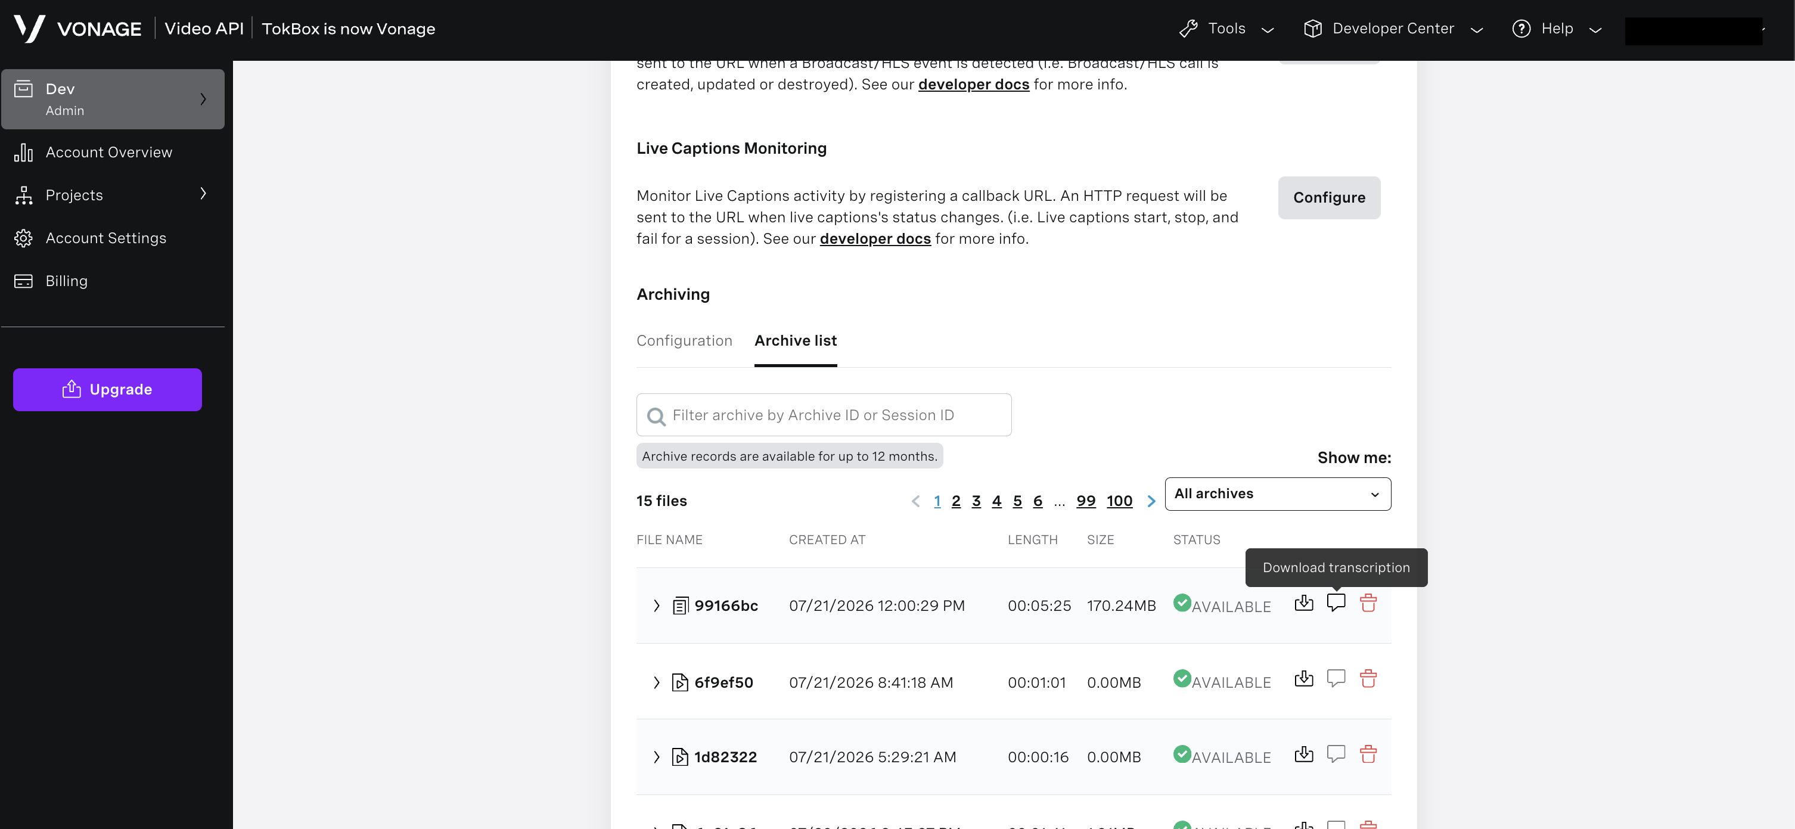Image resolution: width=1795 pixels, height=829 pixels.
Task: Click the SIZE column header
Action: pos(1100,540)
